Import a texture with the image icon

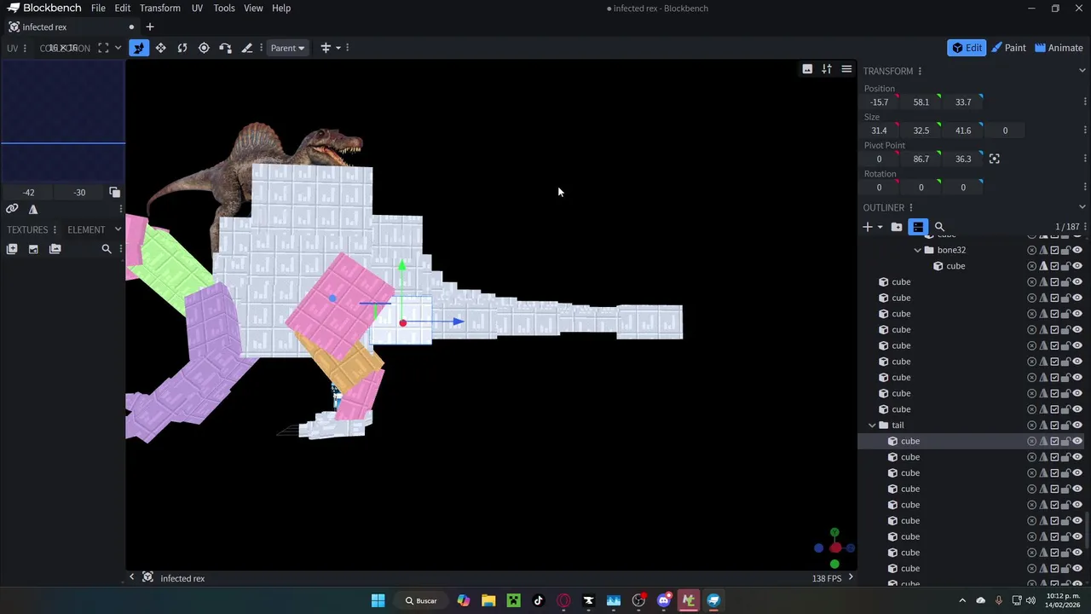pyautogui.click(x=33, y=249)
